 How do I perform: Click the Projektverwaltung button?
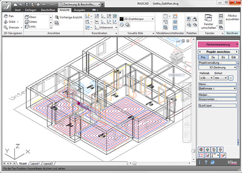click(218, 63)
